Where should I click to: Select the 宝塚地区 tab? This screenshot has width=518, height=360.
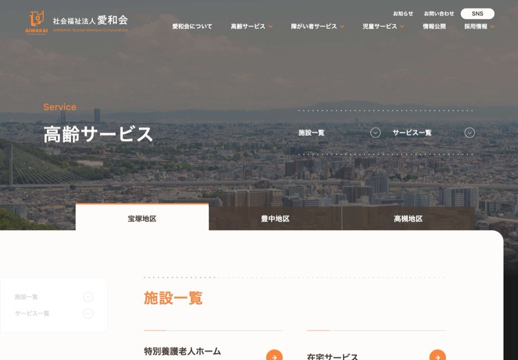[x=142, y=217]
